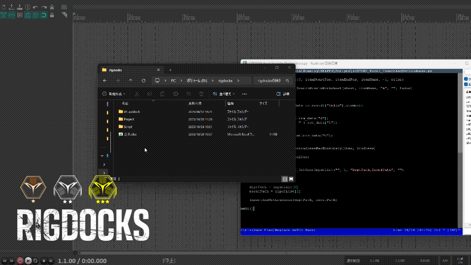Click the Stop transport button
471x265 pixels.
[x=44, y=261]
